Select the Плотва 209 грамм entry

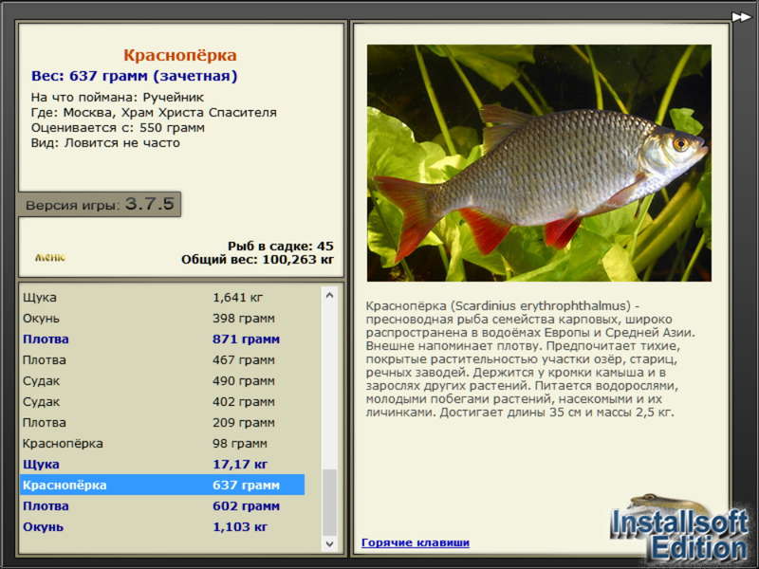click(162, 422)
